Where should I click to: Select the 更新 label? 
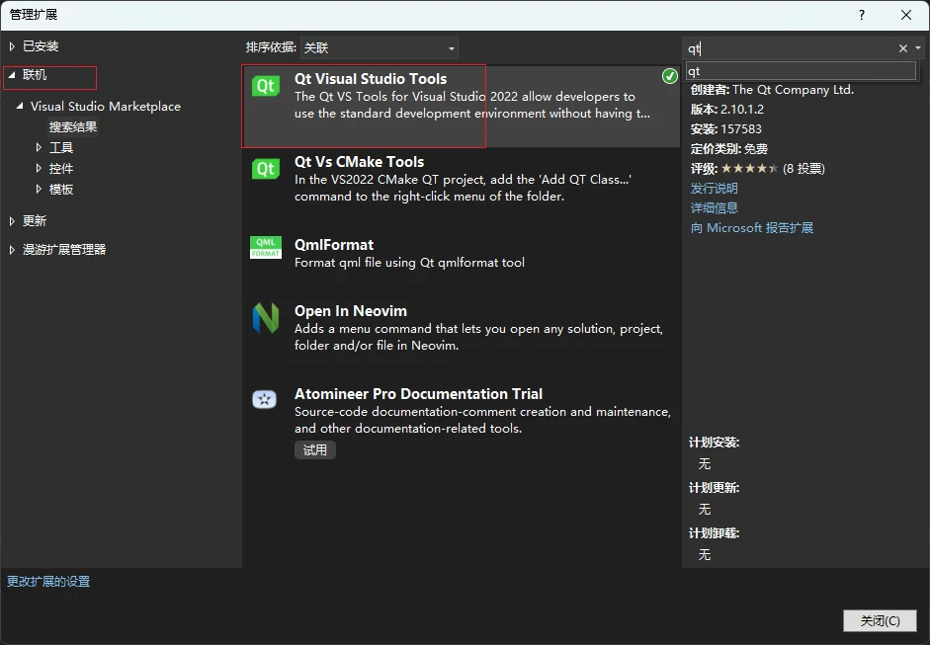tap(35, 221)
